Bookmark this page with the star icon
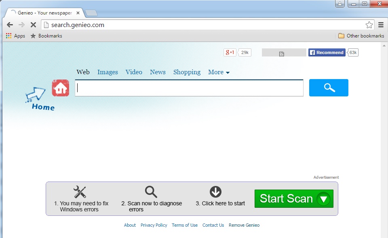Image resolution: width=388 pixels, height=238 pixels. (x=369, y=25)
